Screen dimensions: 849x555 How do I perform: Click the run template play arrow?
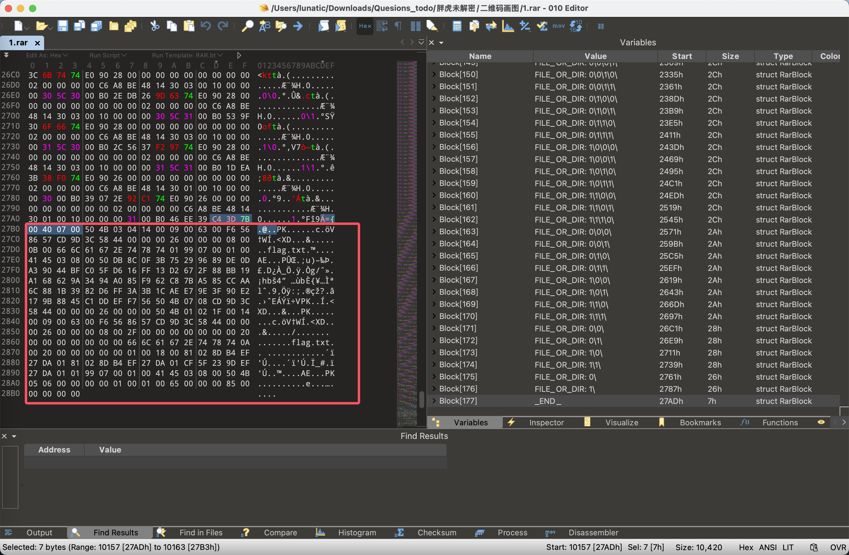tap(239, 55)
